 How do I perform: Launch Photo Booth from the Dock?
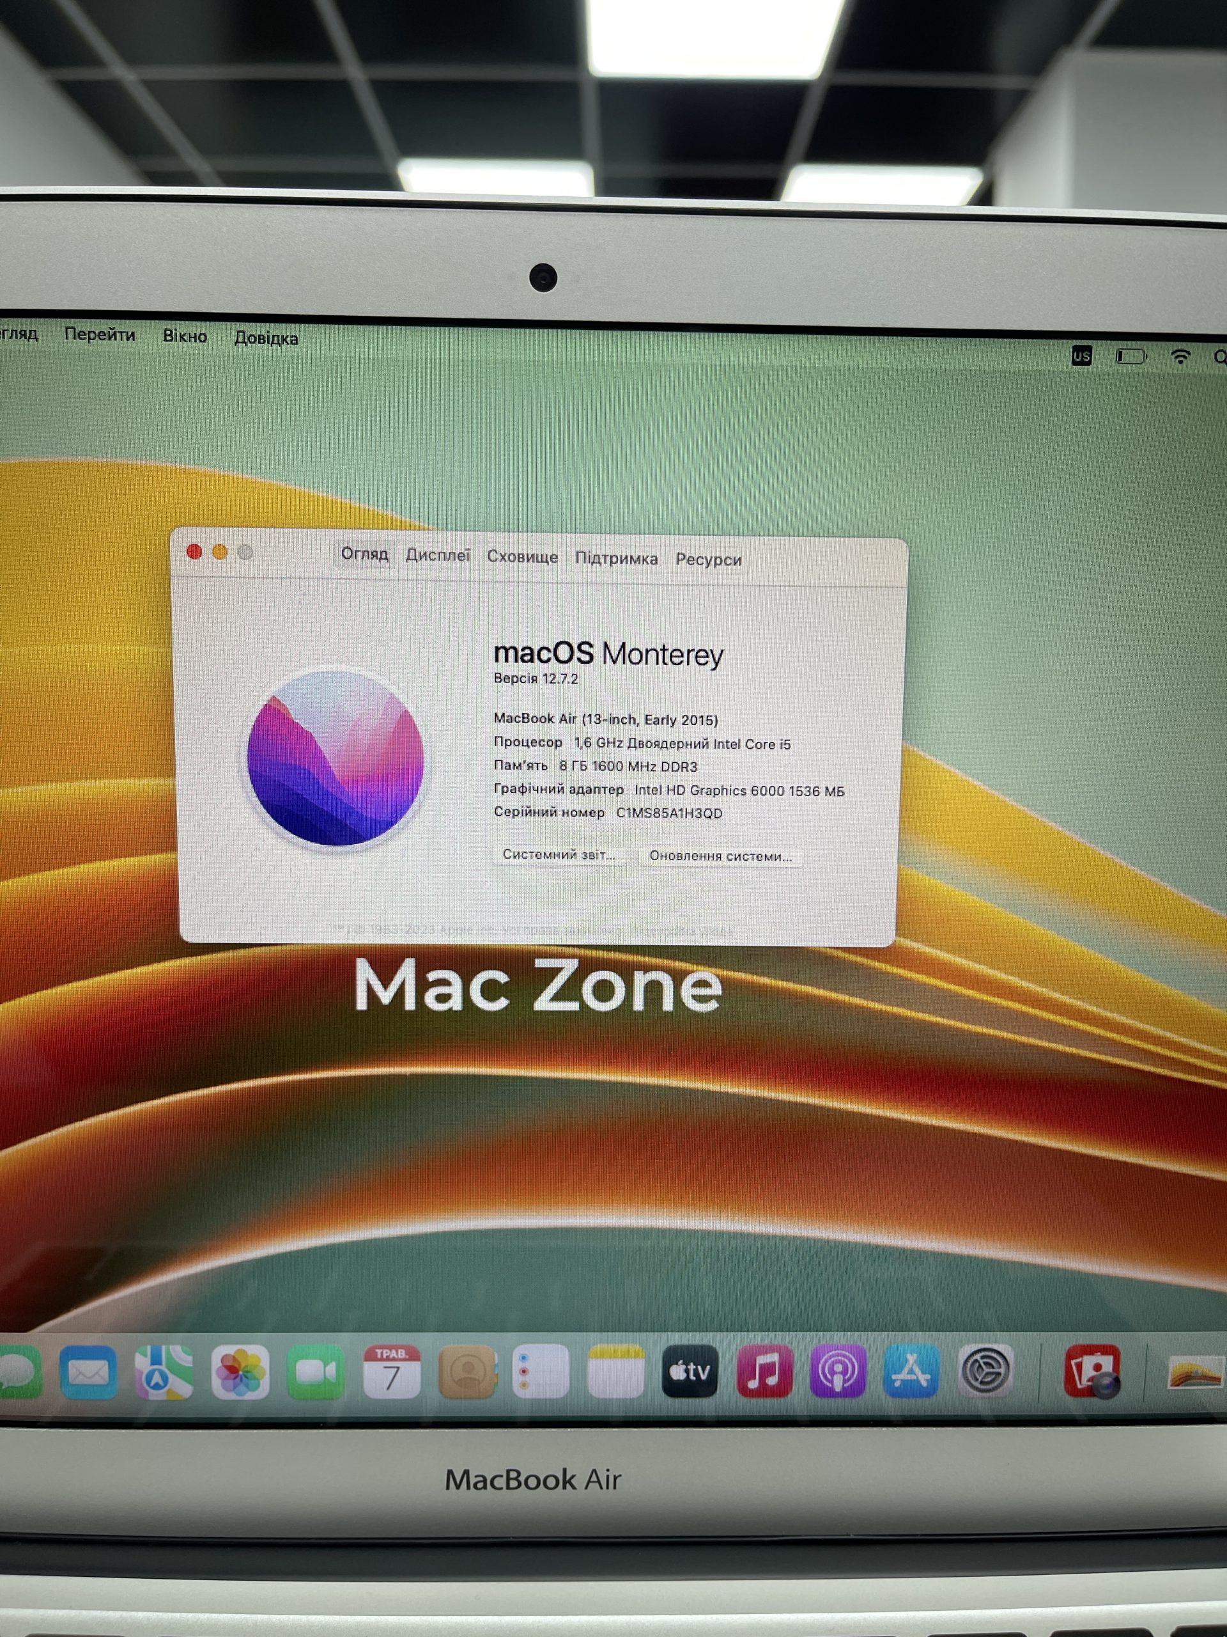coord(1092,1372)
